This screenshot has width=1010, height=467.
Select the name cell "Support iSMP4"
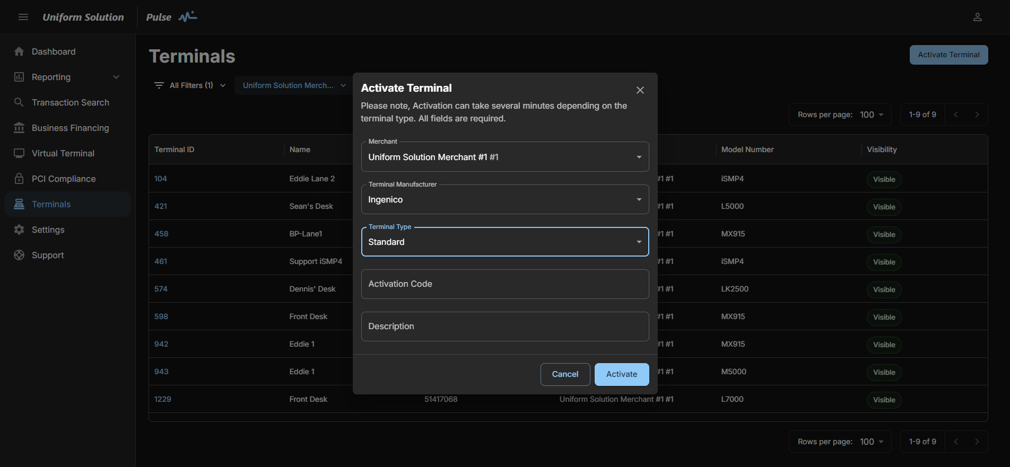click(316, 261)
